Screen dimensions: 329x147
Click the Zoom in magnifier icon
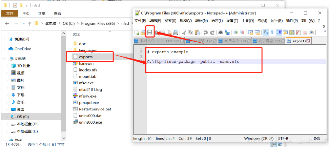click(235, 33)
